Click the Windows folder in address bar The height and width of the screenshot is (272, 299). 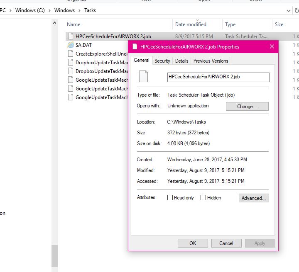(64, 10)
